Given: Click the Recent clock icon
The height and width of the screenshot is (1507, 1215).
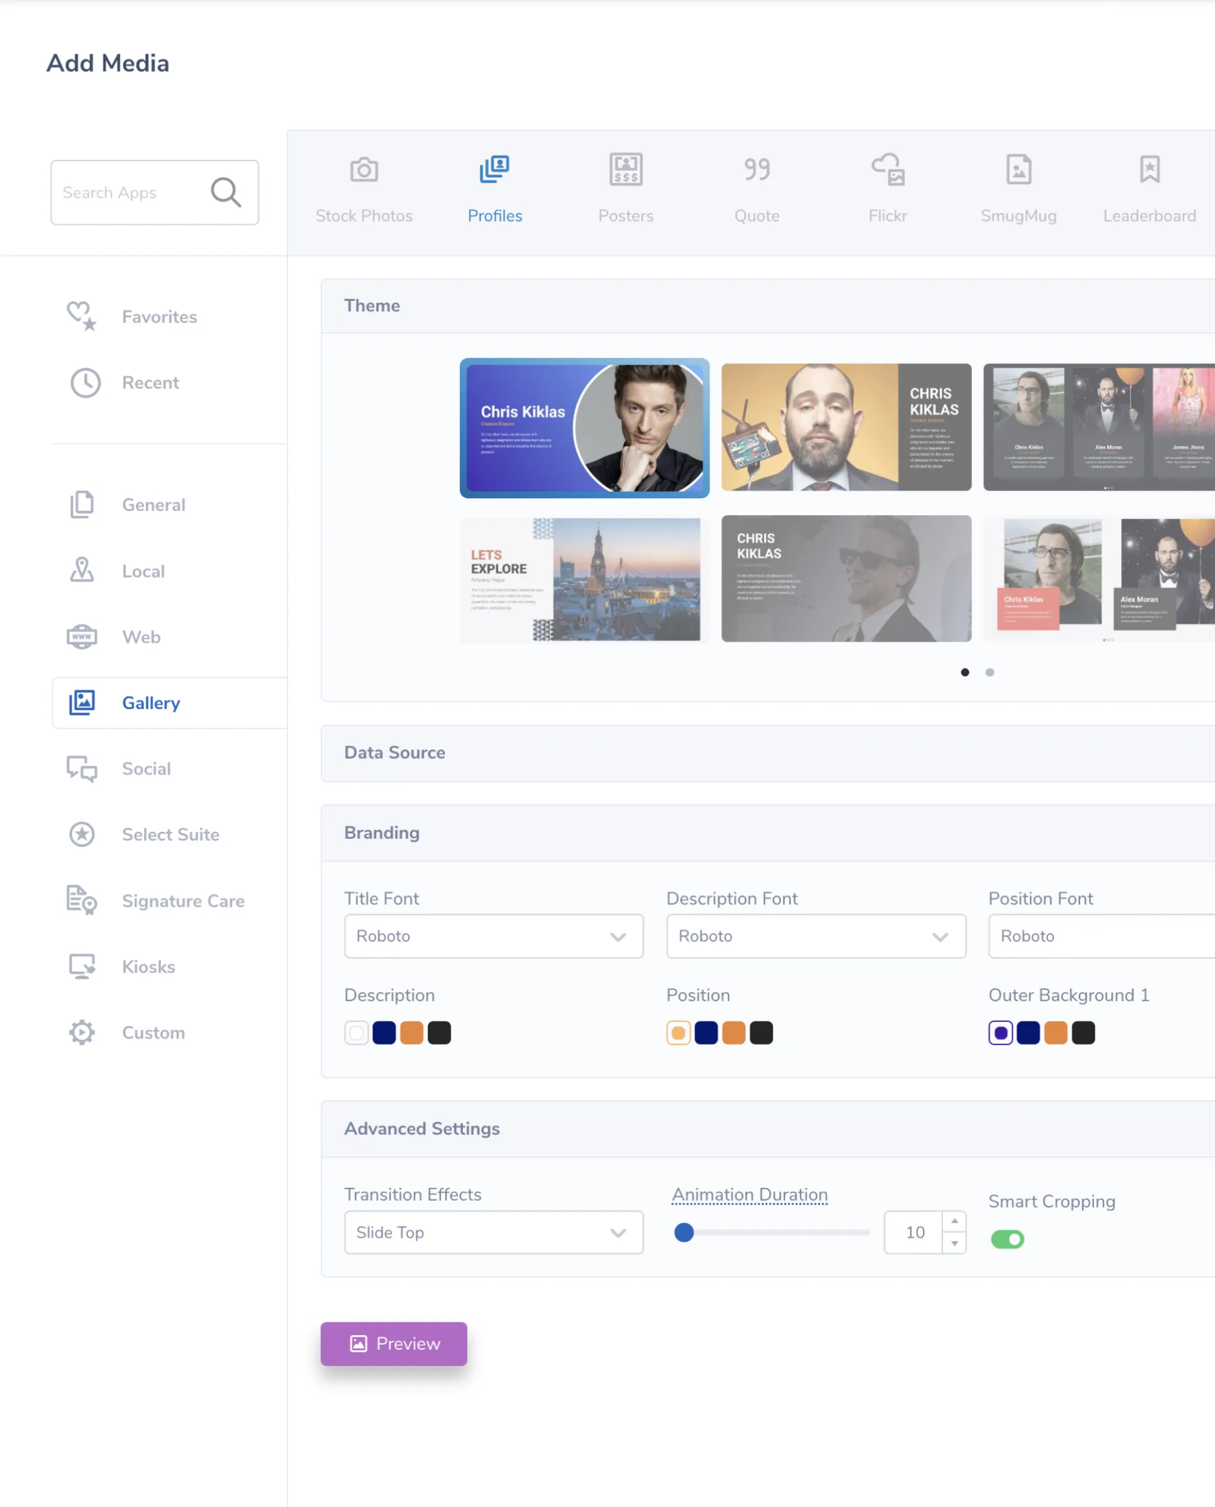Looking at the screenshot, I should coord(86,382).
